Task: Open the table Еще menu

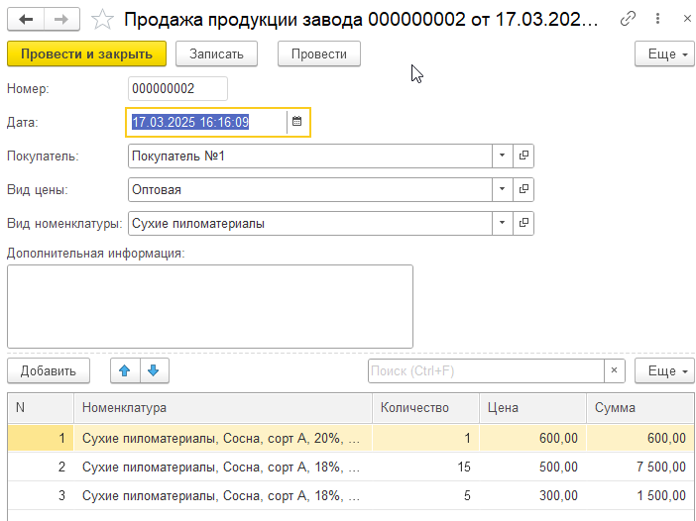Action: pos(664,370)
